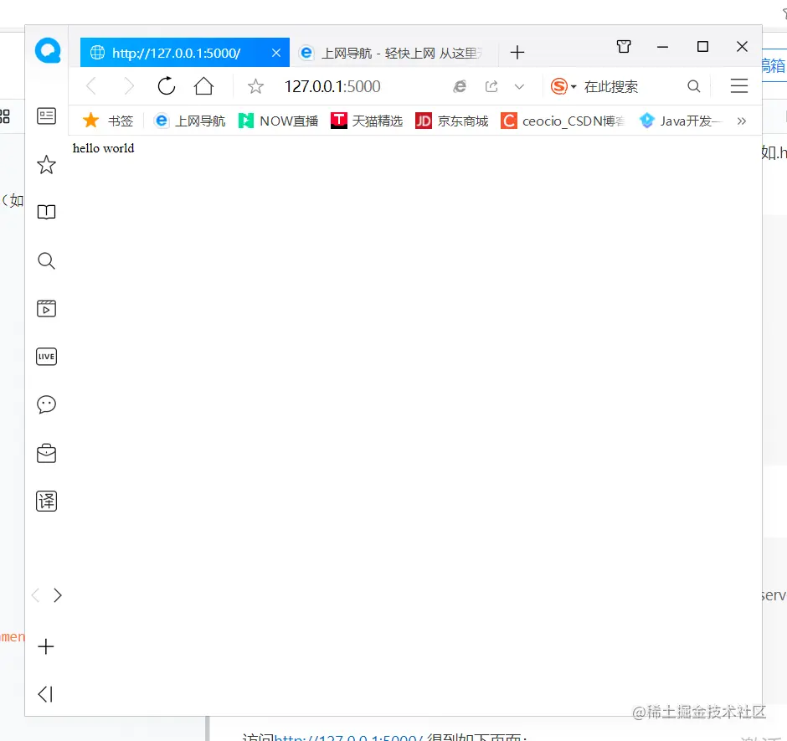The image size is (787, 741).
Task: Click the QQ Browser logo icon
Action: [x=48, y=51]
